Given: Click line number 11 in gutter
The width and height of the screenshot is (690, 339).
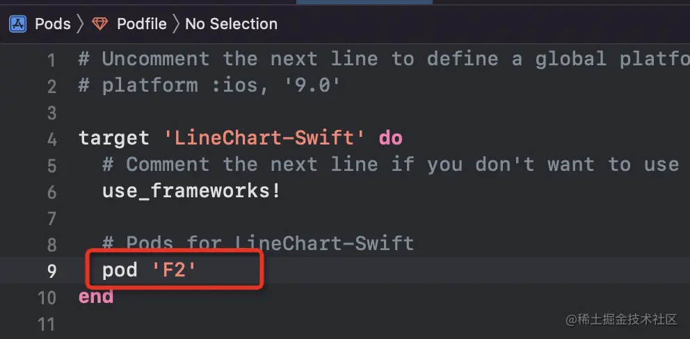Looking at the screenshot, I should (47, 324).
